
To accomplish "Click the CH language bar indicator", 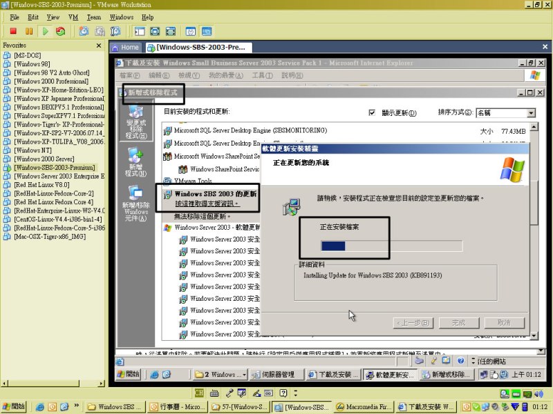I will coord(199,393).
